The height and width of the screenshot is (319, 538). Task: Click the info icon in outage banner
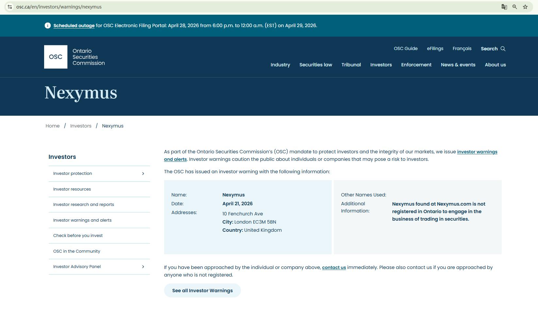[x=48, y=25]
